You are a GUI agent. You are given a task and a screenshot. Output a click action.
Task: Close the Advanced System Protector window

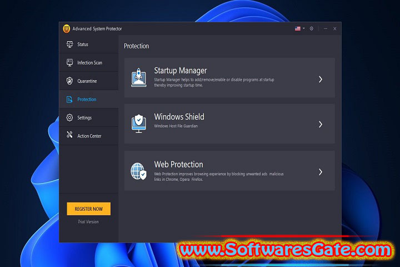tap(334, 28)
